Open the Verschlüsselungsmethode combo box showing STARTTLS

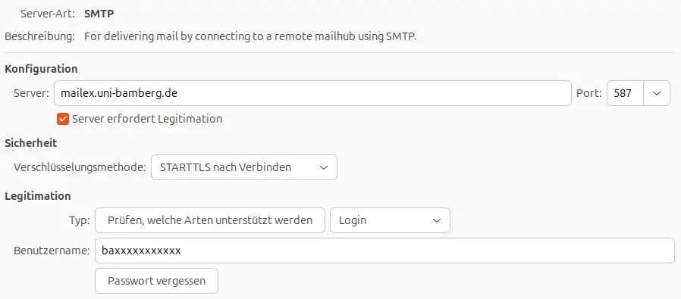[244, 167]
